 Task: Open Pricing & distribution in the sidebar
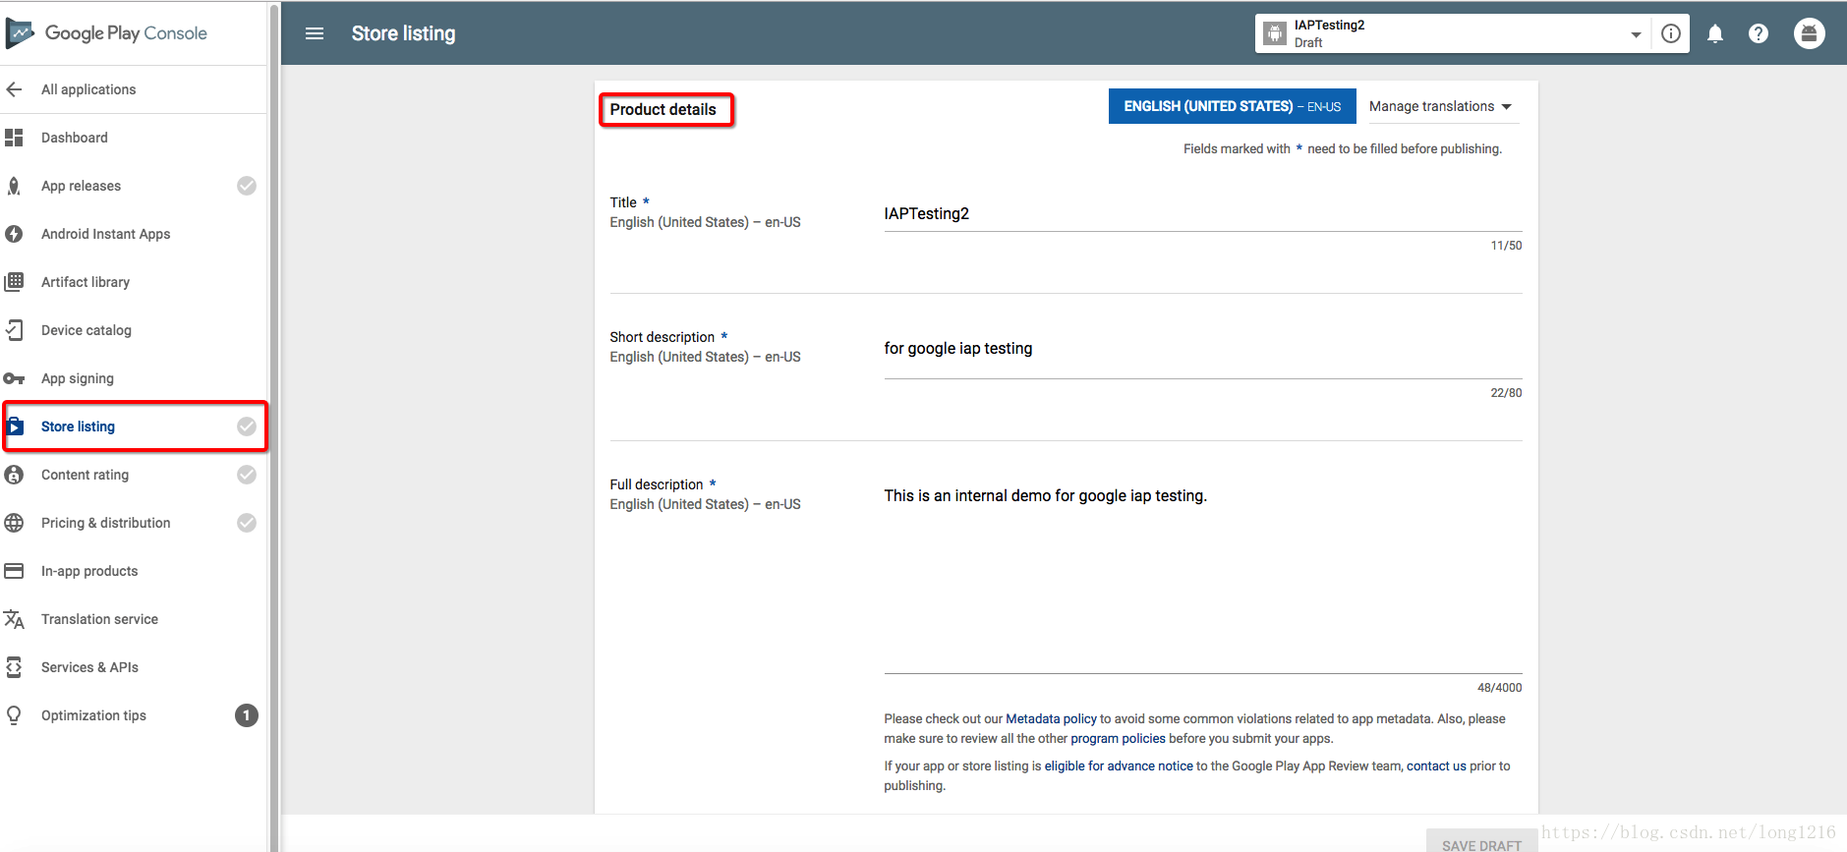coord(106,523)
